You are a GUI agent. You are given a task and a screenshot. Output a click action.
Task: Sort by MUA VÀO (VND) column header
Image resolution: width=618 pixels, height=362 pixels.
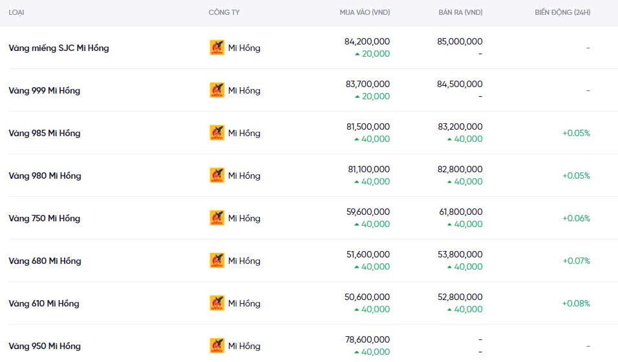(365, 13)
